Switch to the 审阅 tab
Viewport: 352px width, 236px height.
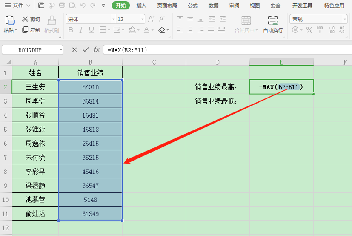pos(234,6)
